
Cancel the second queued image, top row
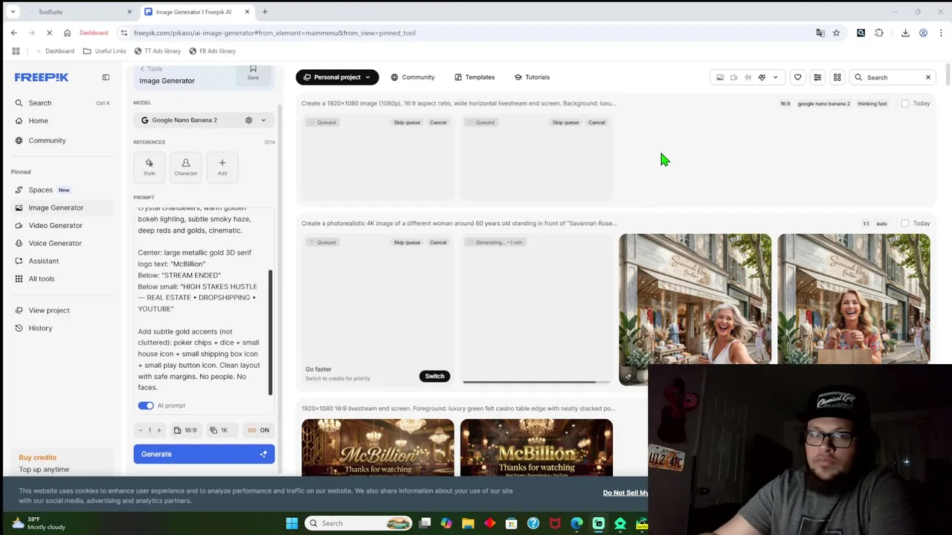tap(596, 123)
